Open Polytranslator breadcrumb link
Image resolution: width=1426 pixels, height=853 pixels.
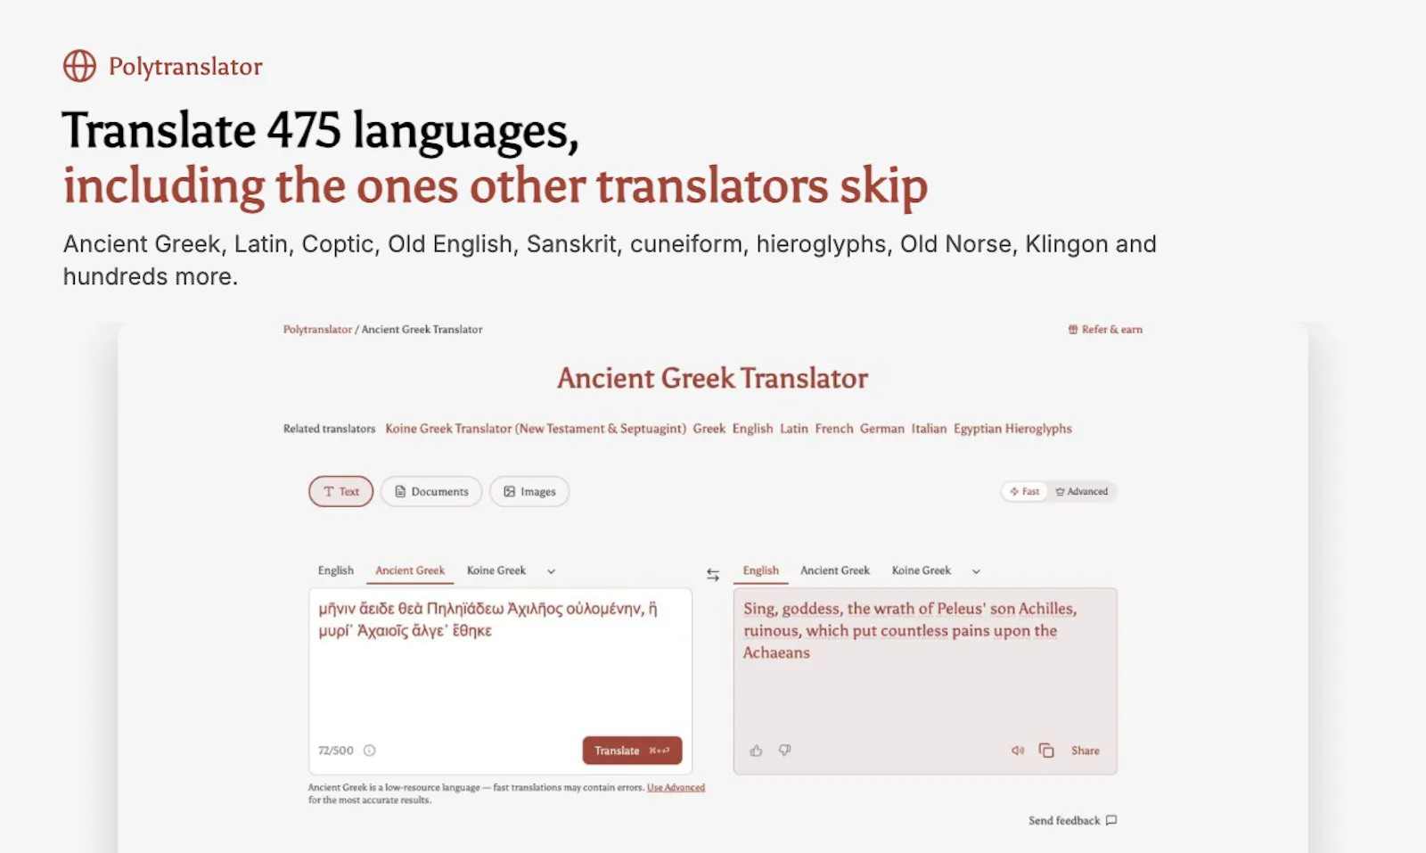317,330
